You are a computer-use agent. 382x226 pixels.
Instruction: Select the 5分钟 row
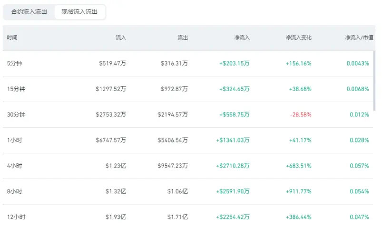click(188, 64)
